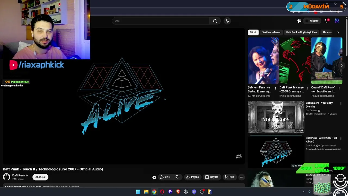Click the Daft Punk watermark in player
The width and height of the screenshot is (348, 196).
click(x=239, y=156)
